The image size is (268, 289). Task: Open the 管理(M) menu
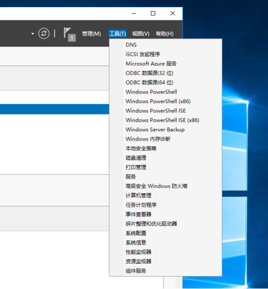point(91,34)
